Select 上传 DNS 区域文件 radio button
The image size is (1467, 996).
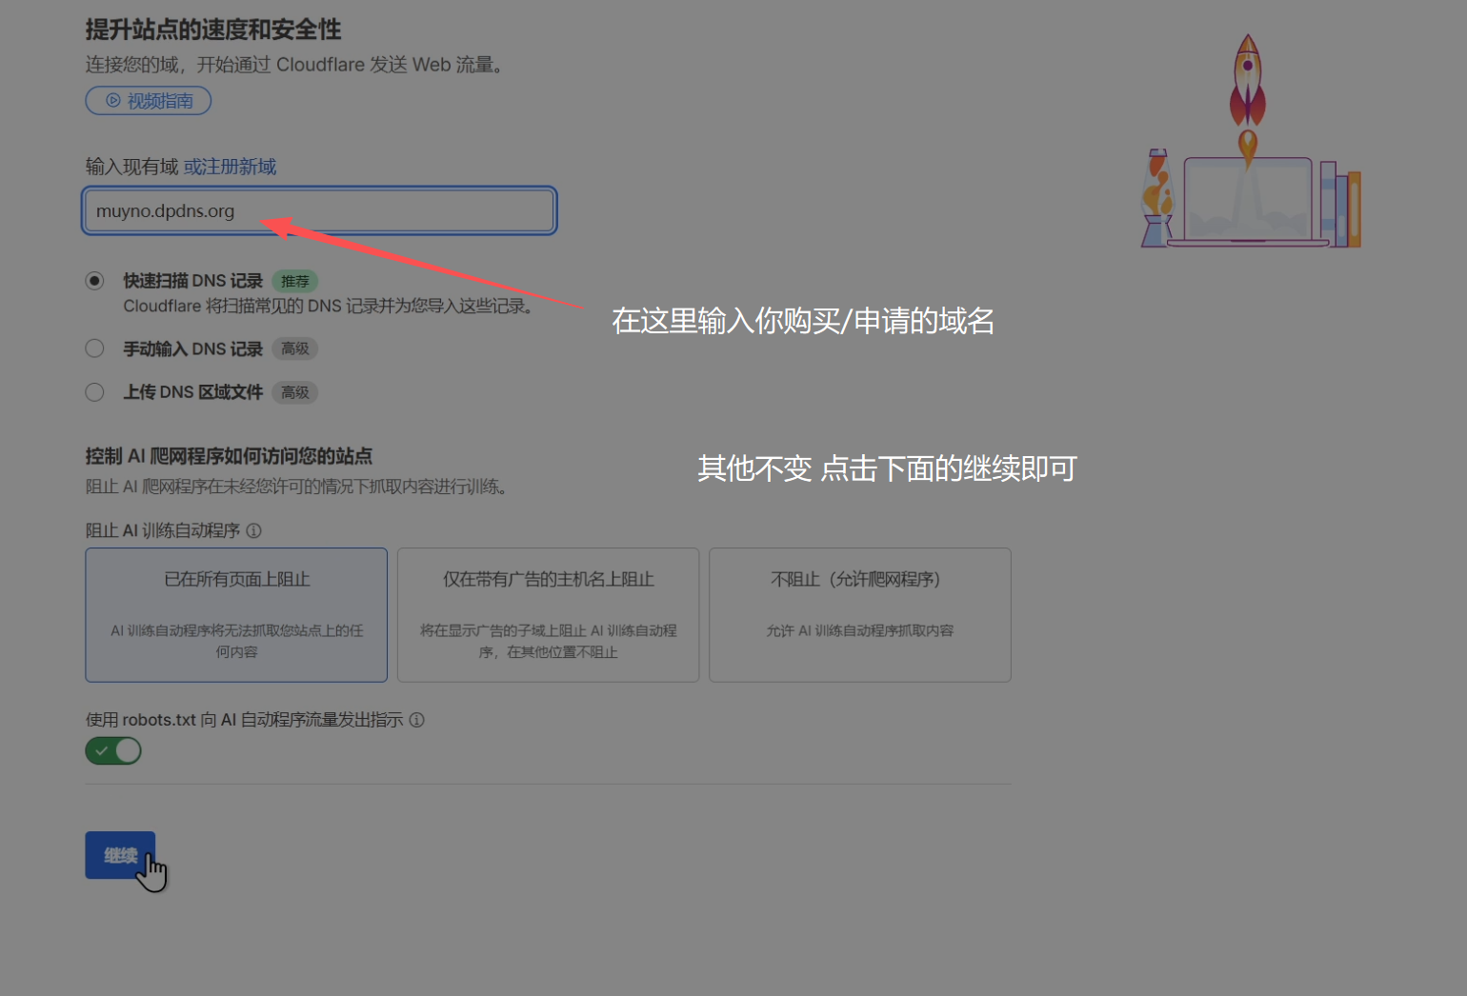pyautogui.click(x=94, y=392)
